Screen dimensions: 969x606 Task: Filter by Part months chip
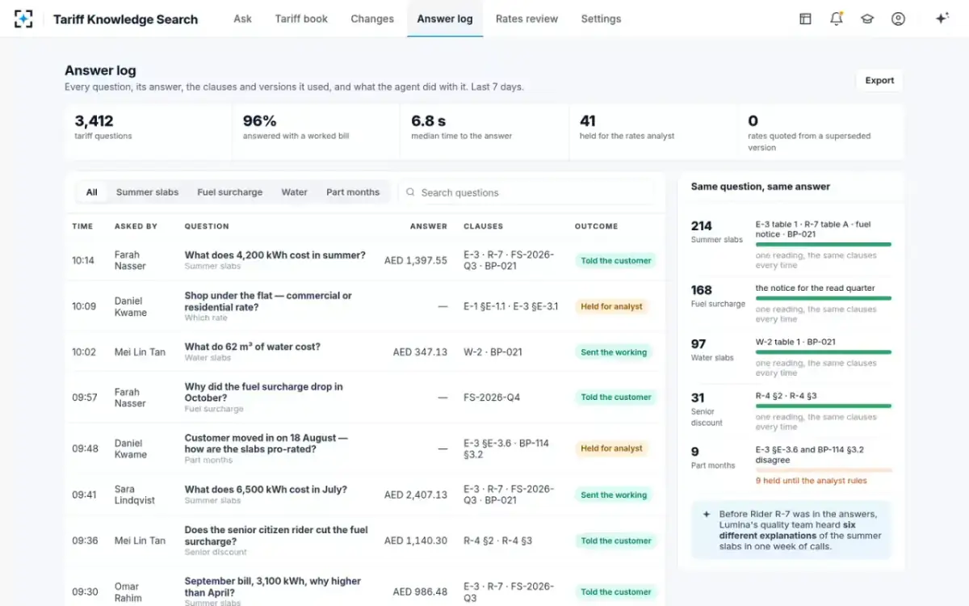pos(353,192)
